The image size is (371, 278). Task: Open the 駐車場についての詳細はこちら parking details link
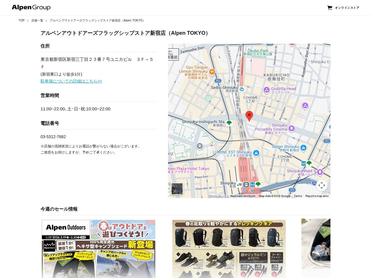coord(71,81)
